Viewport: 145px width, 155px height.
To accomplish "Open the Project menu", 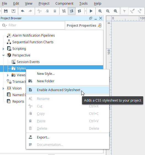I will pos(44,4).
